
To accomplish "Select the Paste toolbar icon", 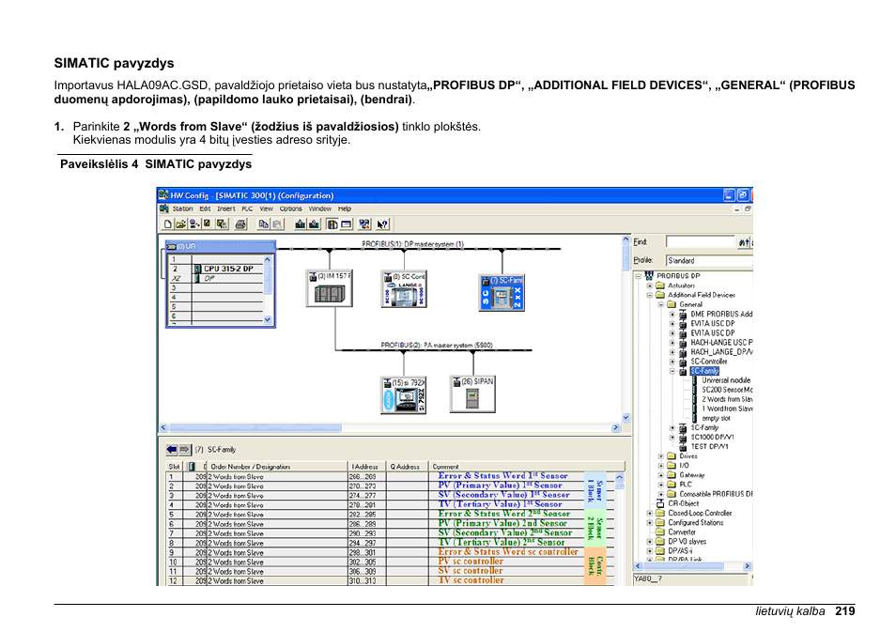I will pos(277,224).
